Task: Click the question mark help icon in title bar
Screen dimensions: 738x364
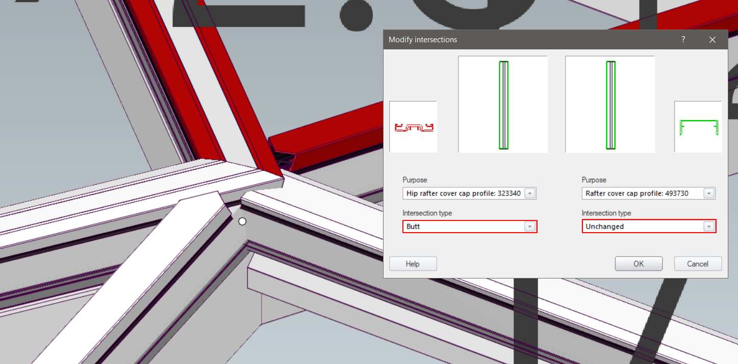Action: (x=683, y=40)
